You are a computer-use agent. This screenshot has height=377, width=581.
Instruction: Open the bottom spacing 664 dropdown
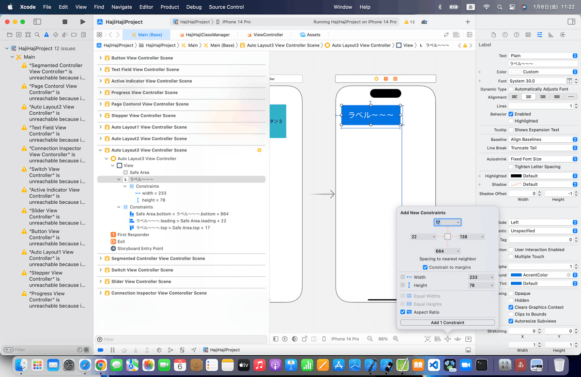point(447,251)
